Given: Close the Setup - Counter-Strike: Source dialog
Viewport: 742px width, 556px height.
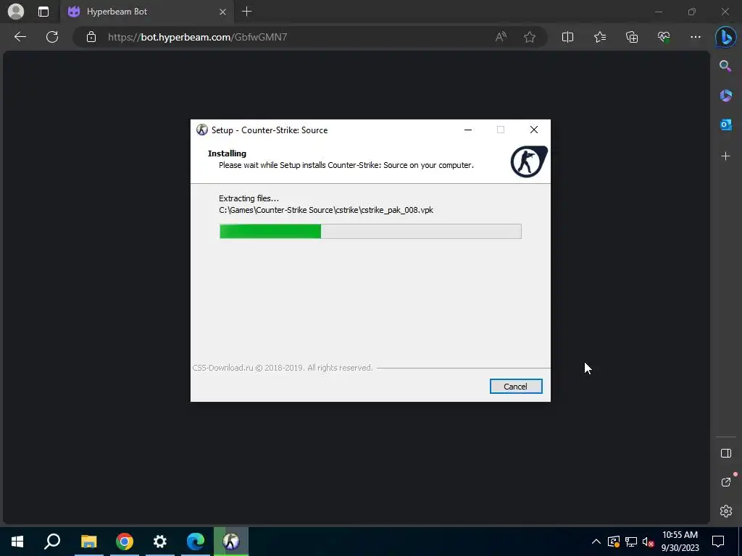Looking at the screenshot, I should (x=534, y=130).
